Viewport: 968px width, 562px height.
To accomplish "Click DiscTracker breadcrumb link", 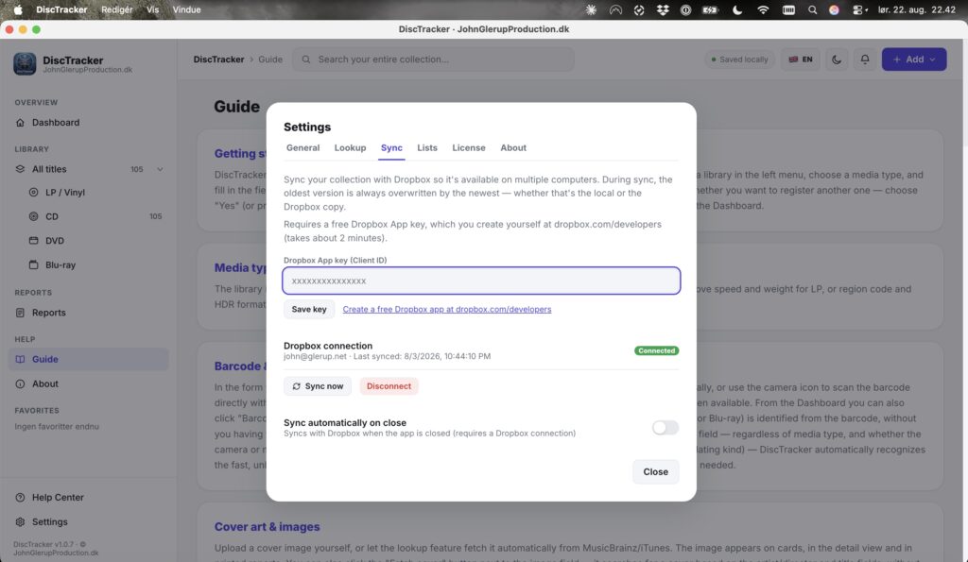I will tap(218, 60).
